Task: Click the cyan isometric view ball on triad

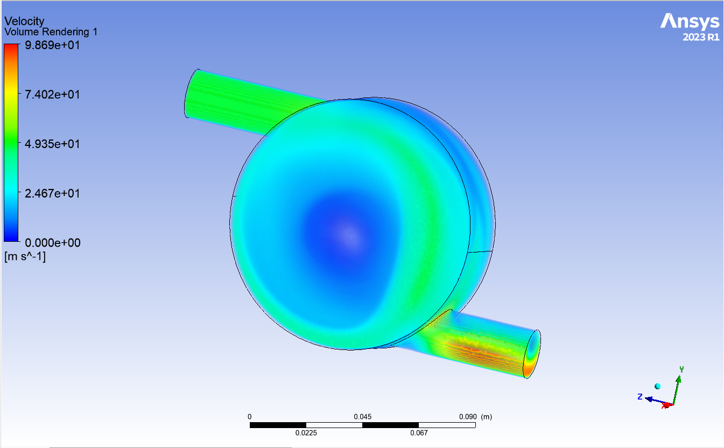Action: tap(657, 386)
